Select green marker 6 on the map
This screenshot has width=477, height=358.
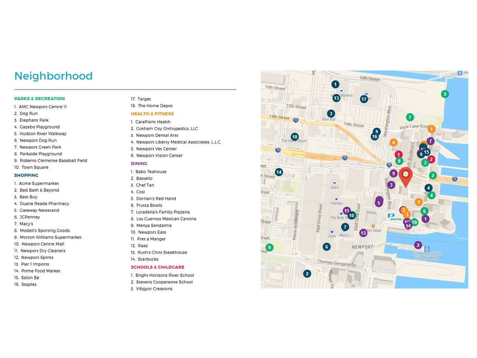point(424,211)
